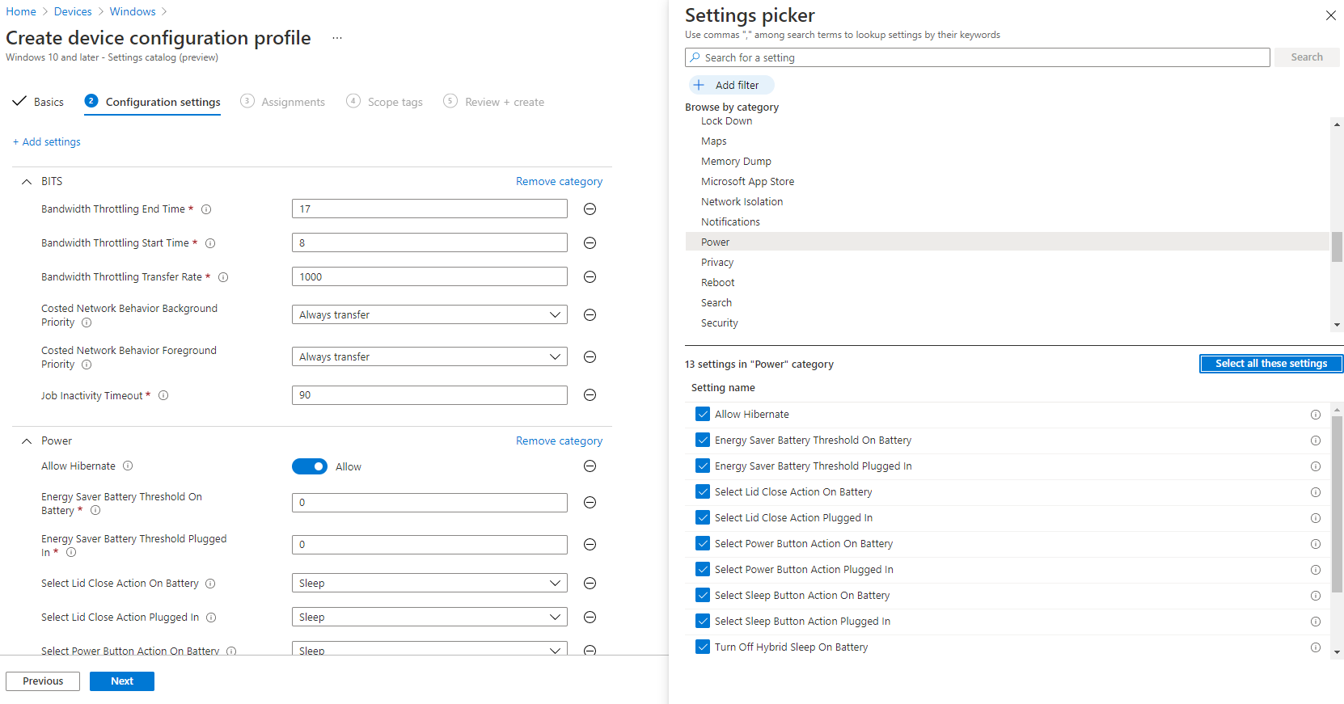Collapse the Power category section

click(x=27, y=441)
